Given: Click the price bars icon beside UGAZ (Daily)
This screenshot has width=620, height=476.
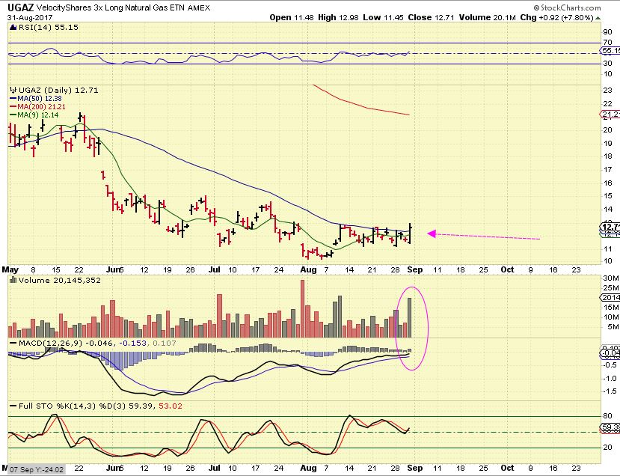Looking at the screenshot, I should (x=13, y=91).
